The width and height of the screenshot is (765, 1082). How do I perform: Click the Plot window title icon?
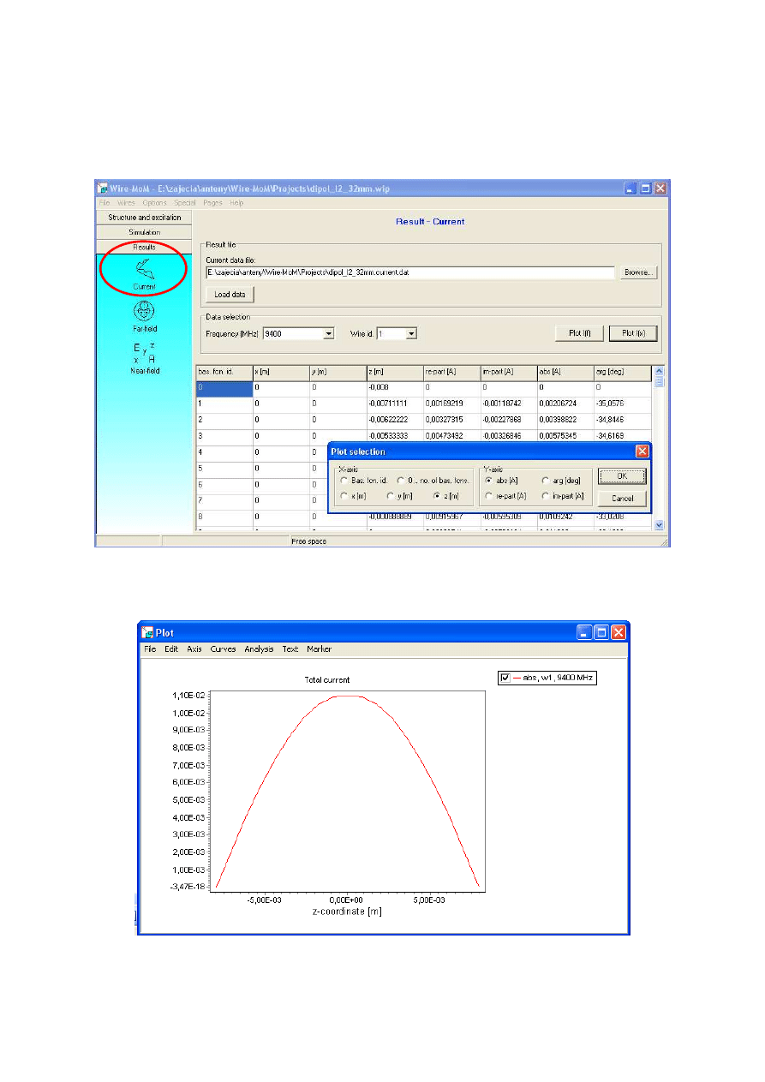click(x=146, y=633)
